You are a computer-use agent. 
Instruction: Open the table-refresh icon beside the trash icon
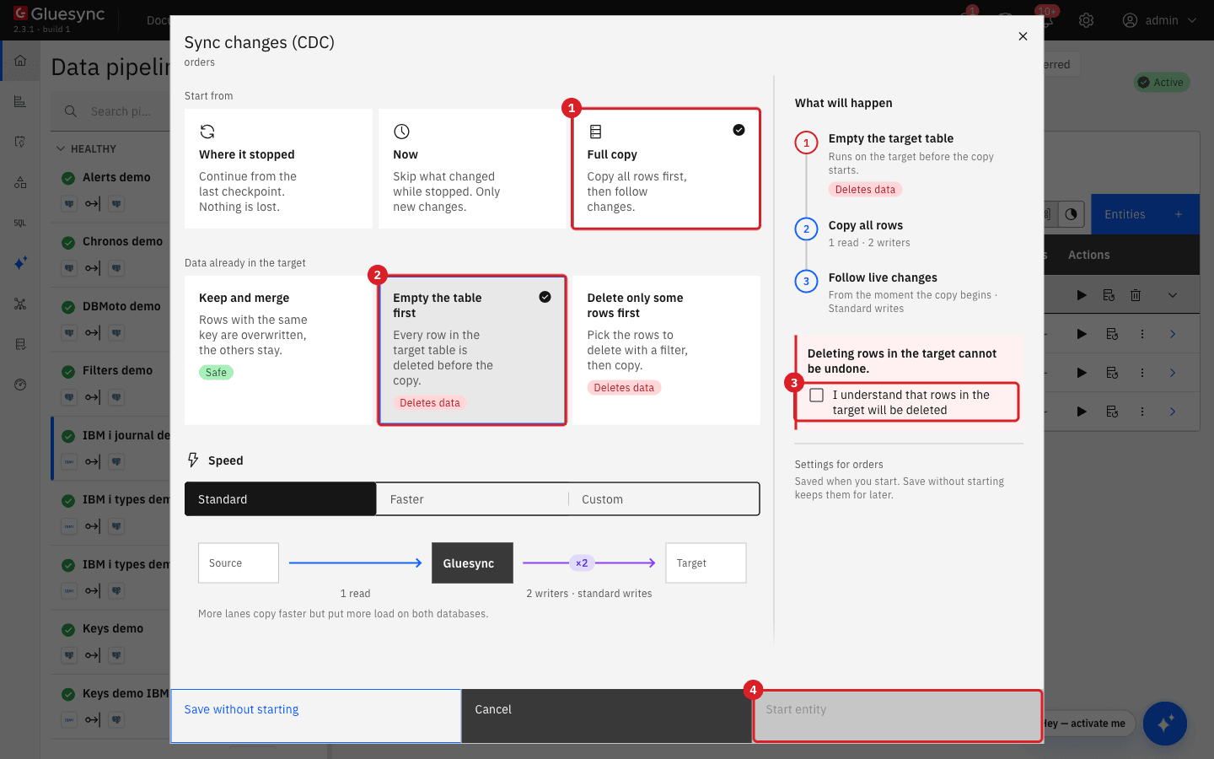tap(1109, 295)
